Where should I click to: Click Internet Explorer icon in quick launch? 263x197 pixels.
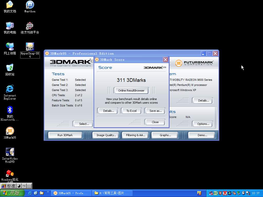pos(30,193)
